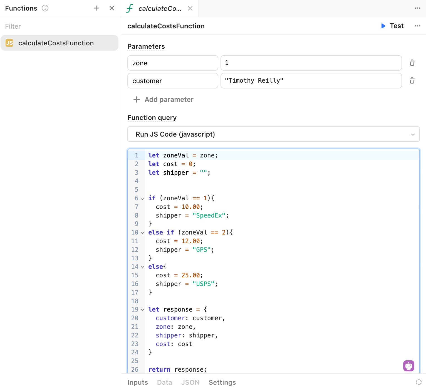Collapse the if block at line 6
This screenshot has height=390, width=426.
point(143,199)
